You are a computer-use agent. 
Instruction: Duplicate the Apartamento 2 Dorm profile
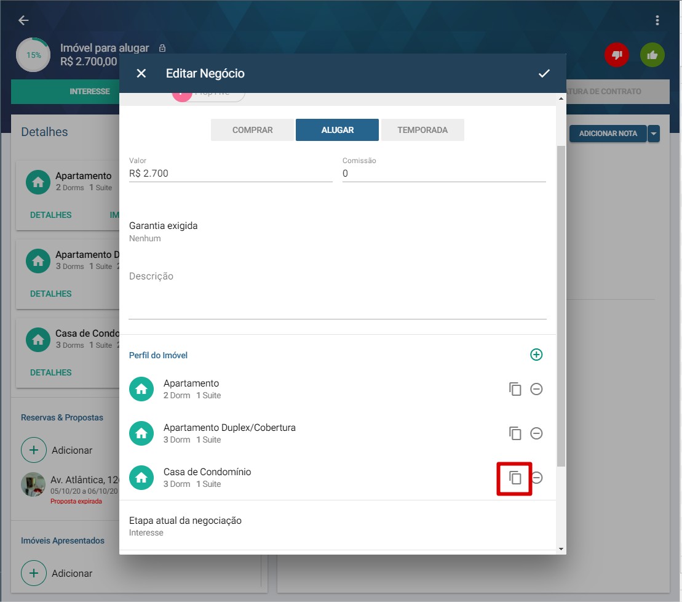point(515,388)
